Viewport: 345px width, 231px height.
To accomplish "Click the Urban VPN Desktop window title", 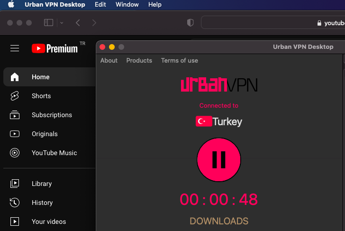I will pyautogui.click(x=303, y=46).
